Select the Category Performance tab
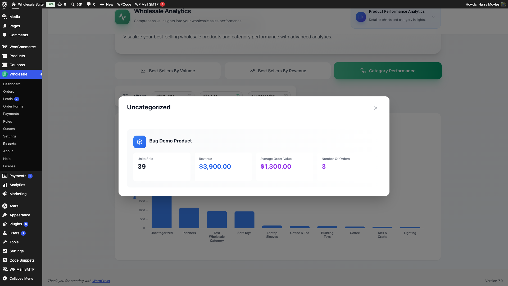 (388, 71)
